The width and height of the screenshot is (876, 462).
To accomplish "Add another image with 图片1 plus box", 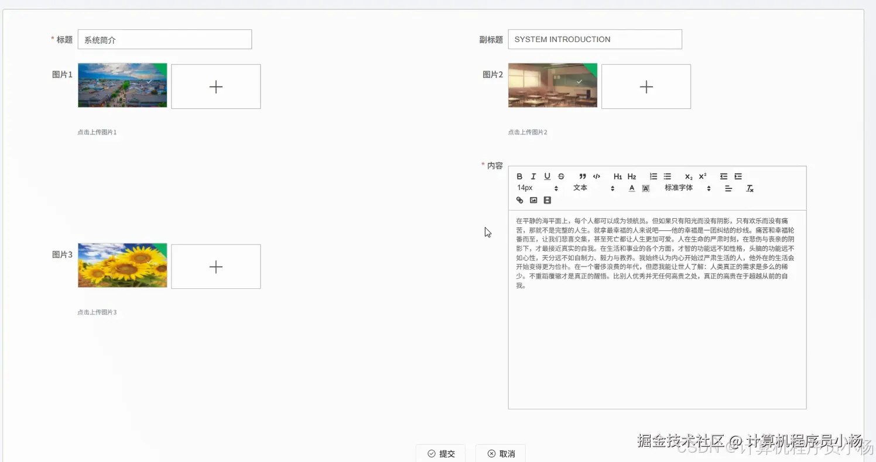I will [x=216, y=87].
